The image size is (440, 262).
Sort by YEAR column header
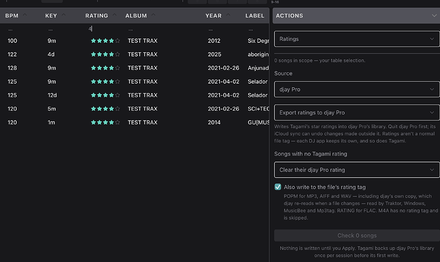coord(213,16)
